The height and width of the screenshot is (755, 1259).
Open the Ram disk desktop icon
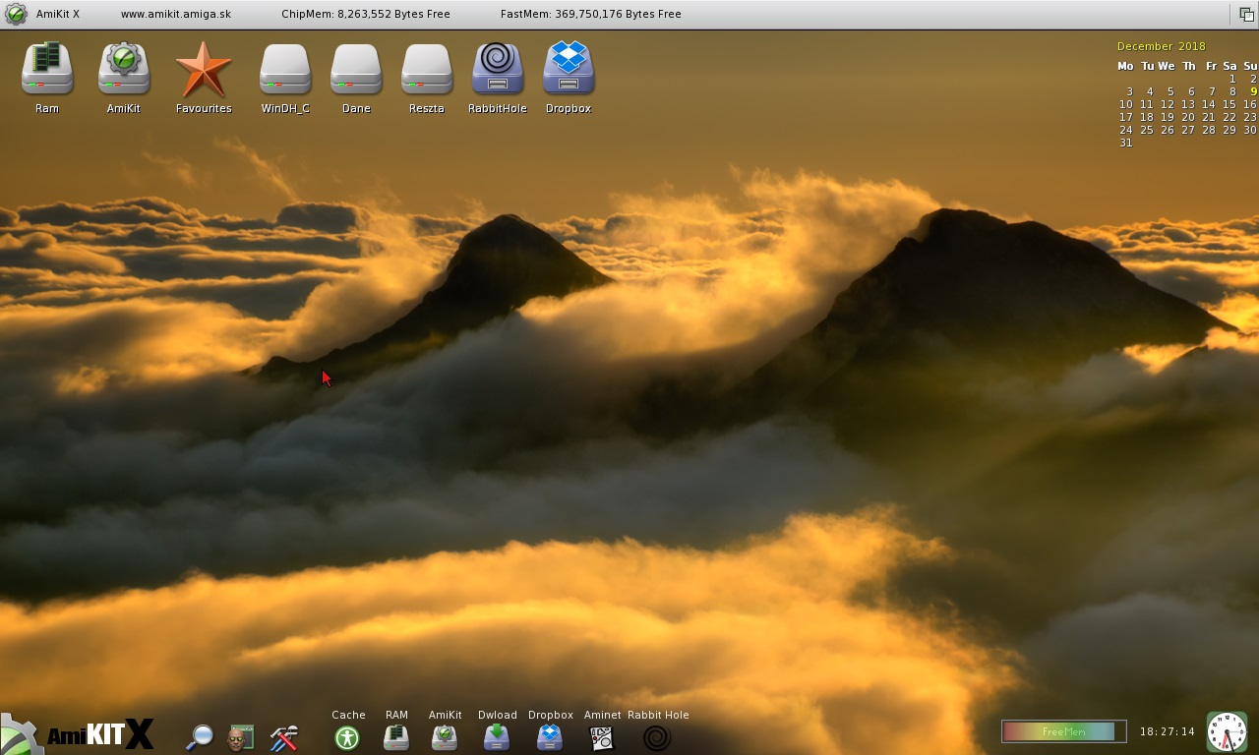(x=47, y=70)
